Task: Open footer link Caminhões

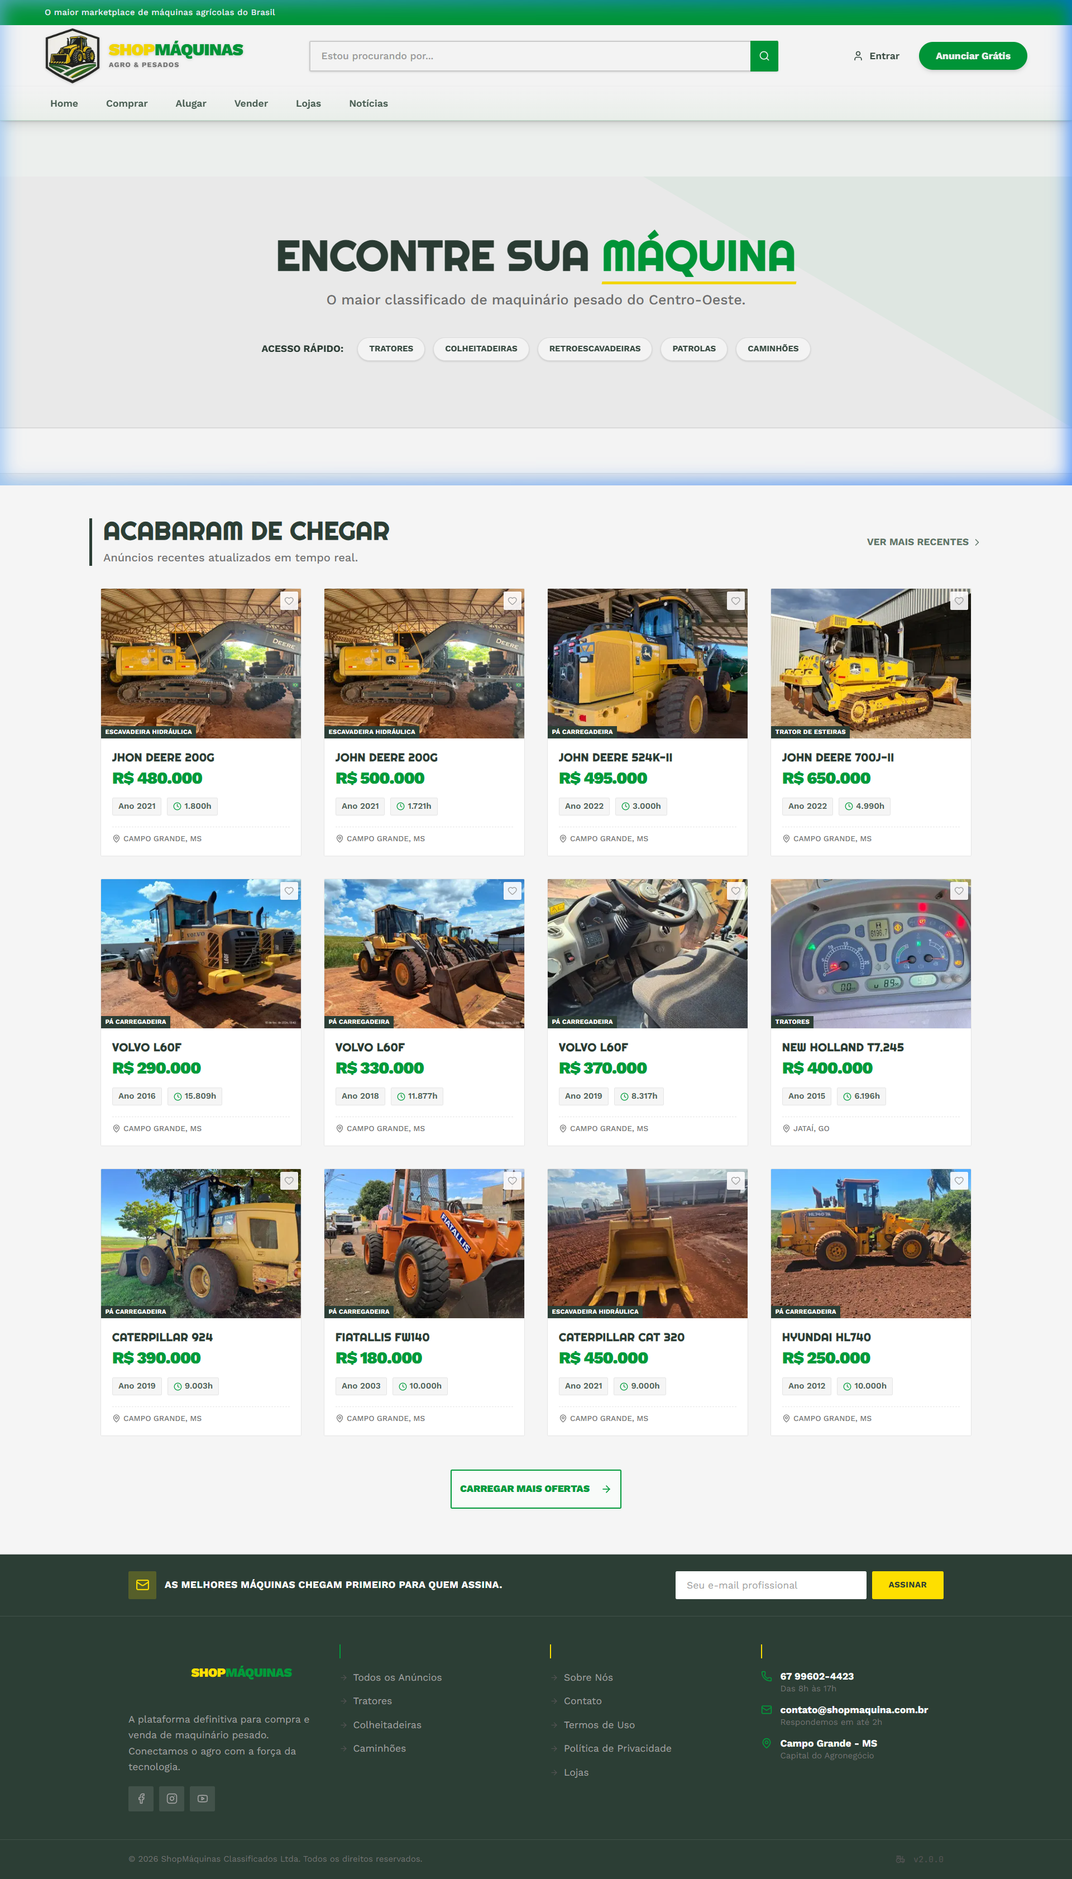Action: click(x=379, y=1749)
